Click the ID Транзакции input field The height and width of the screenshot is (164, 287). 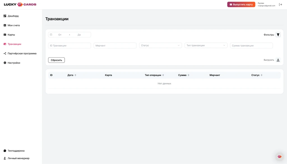point(70,46)
